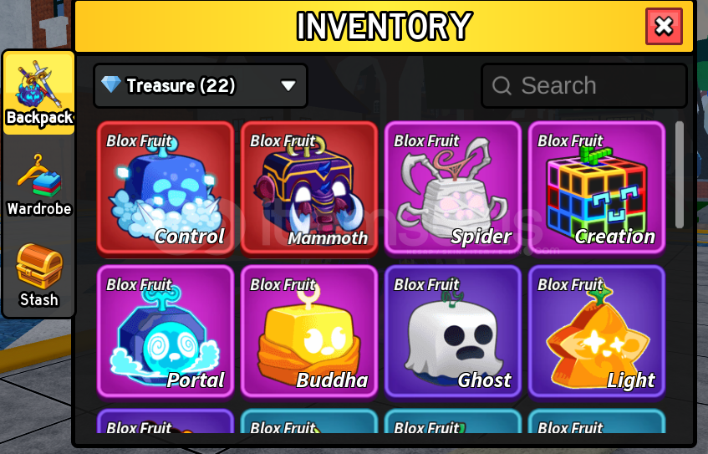The width and height of the screenshot is (708, 454).
Task: Click the inventory vertical scrollbar handle
Action: [x=679, y=175]
